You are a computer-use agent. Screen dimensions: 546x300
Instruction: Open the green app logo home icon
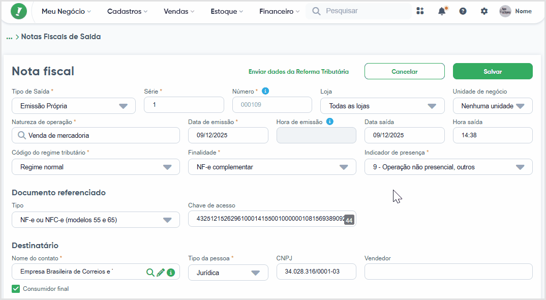[19, 11]
